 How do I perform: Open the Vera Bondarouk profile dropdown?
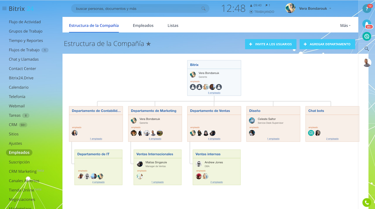pyautogui.click(x=314, y=8)
